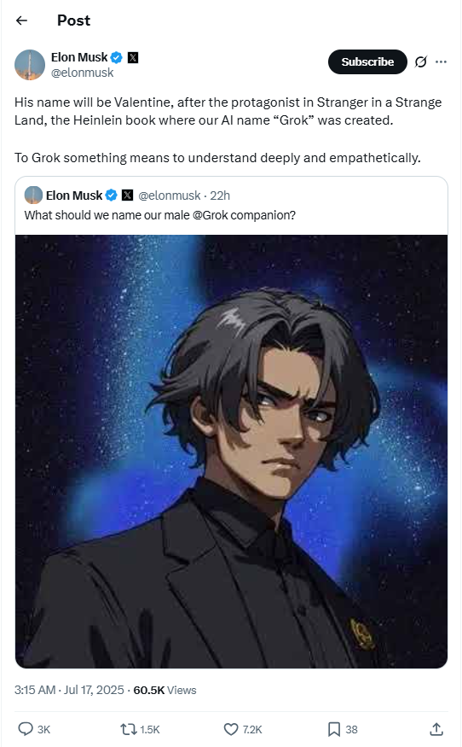The image size is (462, 747).
Task: Open the three-dot more options menu
Action: pos(441,62)
